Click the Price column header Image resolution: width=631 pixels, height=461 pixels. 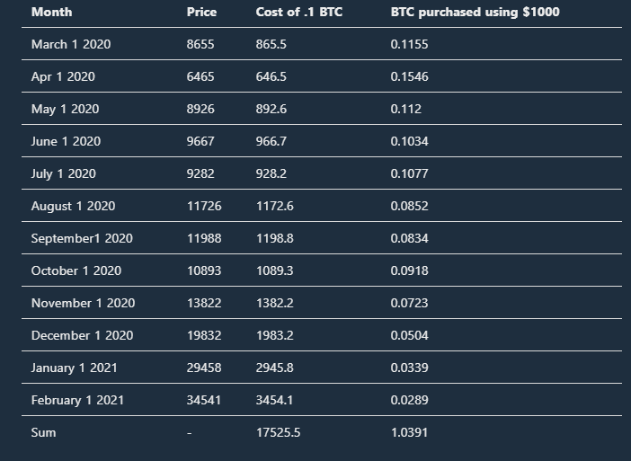click(x=201, y=12)
